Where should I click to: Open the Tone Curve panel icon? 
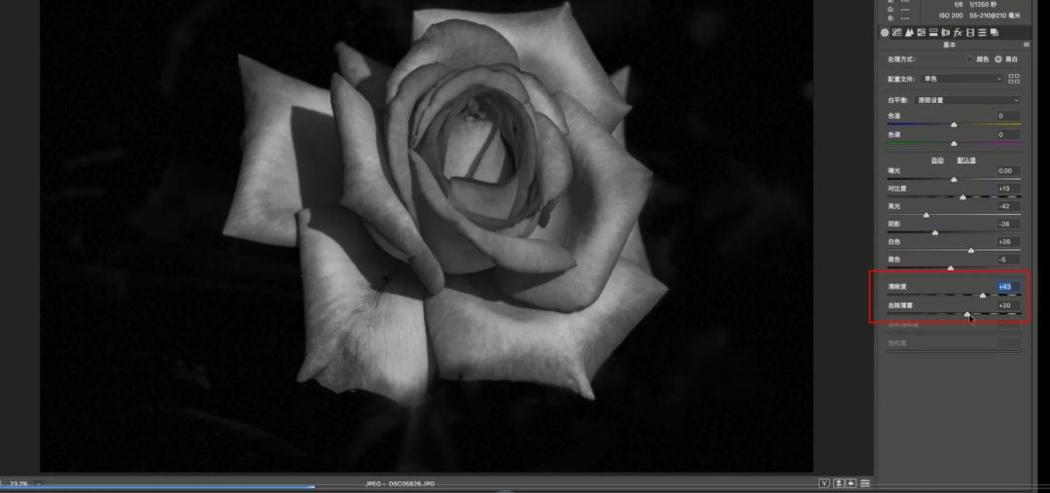[896, 32]
